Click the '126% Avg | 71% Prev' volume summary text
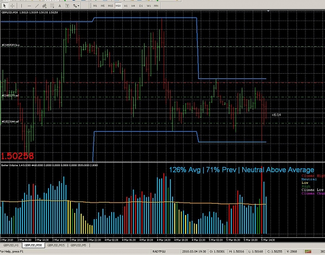This screenshot has height=255, width=325. (x=202, y=170)
